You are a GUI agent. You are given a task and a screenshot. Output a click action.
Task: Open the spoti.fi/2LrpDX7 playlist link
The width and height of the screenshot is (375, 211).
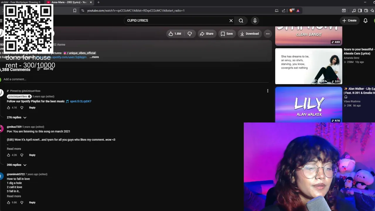[x=81, y=101]
